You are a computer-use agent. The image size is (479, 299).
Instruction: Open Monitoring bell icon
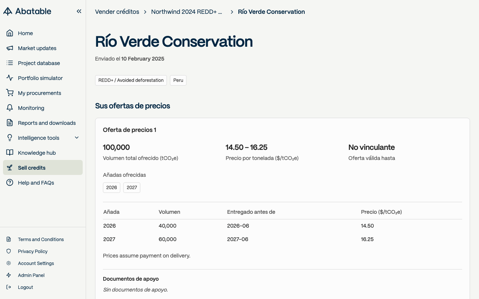(x=10, y=108)
